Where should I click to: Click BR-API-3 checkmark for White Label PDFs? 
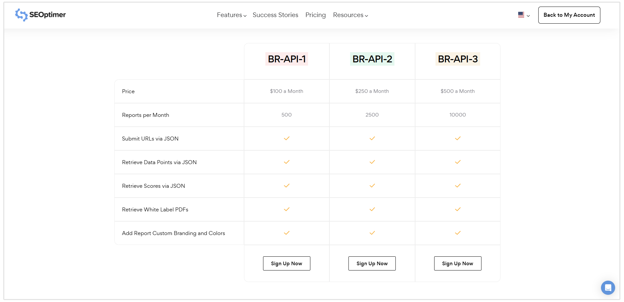(x=458, y=209)
